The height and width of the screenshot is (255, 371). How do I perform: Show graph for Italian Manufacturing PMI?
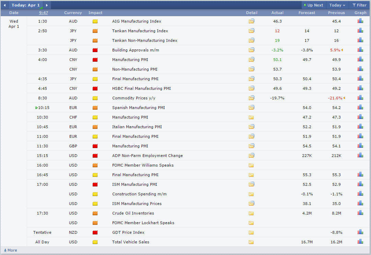point(360,127)
